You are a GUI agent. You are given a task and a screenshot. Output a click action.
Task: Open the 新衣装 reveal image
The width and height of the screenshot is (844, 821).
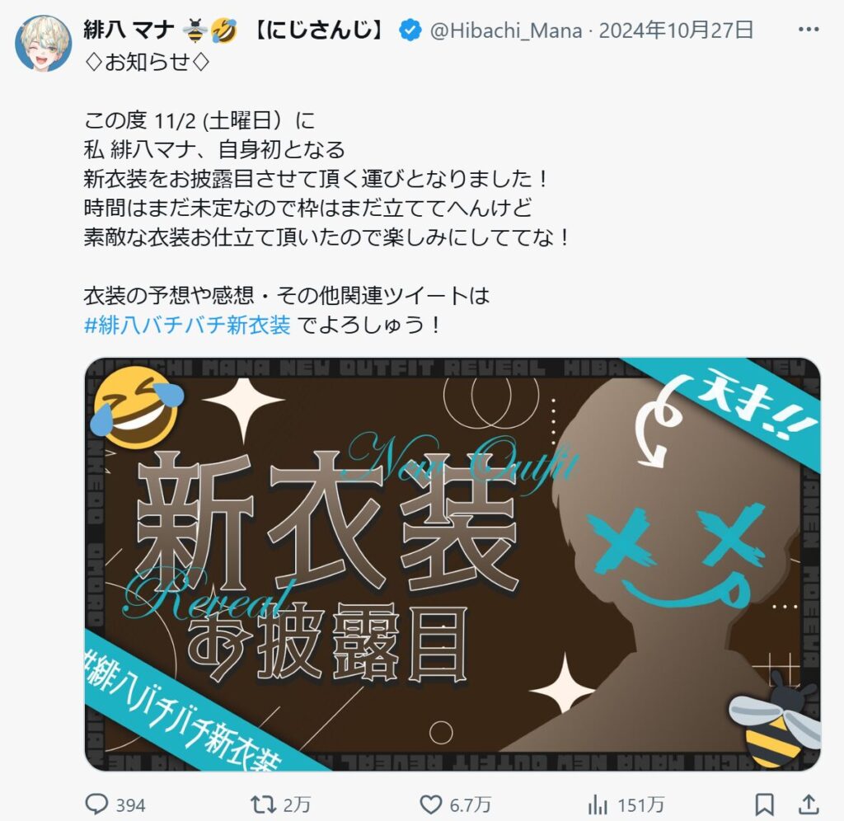[x=452, y=564]
